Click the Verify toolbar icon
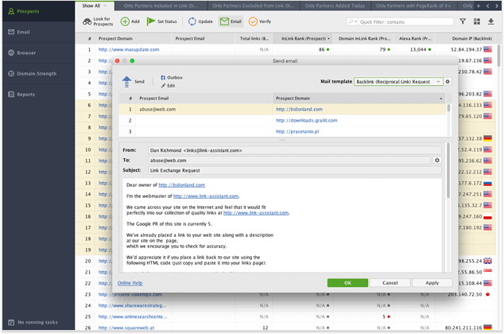Image resolution: width=504 pixels, height=334 pixels. point(254,21)
